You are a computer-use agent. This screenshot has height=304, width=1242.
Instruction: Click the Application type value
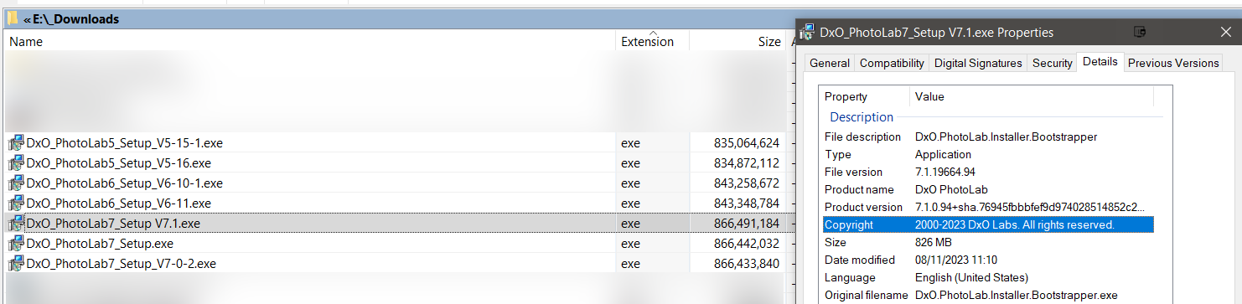tap(943, 154)
